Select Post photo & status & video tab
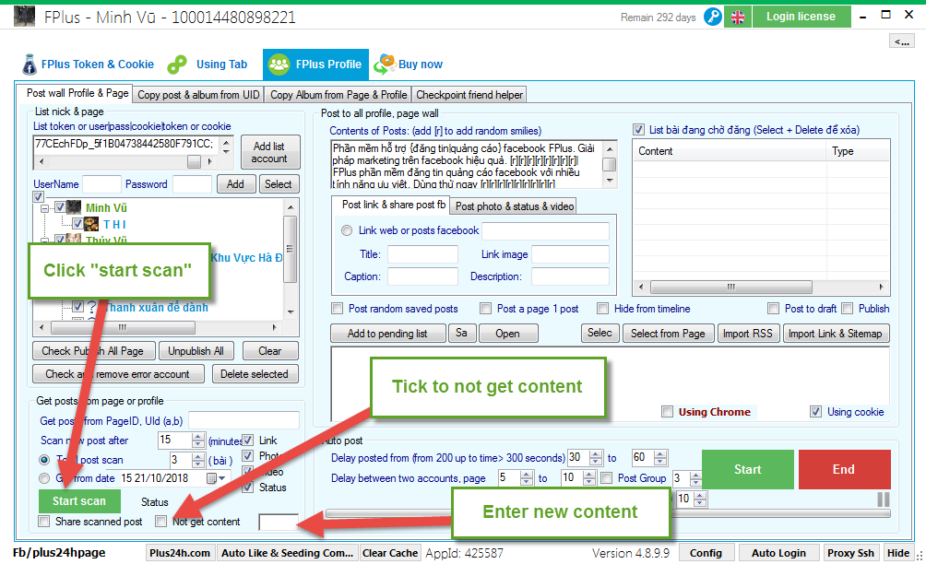926x564 pixels. [514, 206]
